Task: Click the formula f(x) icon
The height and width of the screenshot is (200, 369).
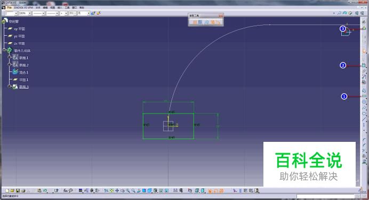Action: [x=66, y=190]
